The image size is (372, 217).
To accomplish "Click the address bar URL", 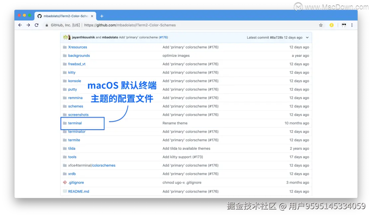I will coord(130,25).
